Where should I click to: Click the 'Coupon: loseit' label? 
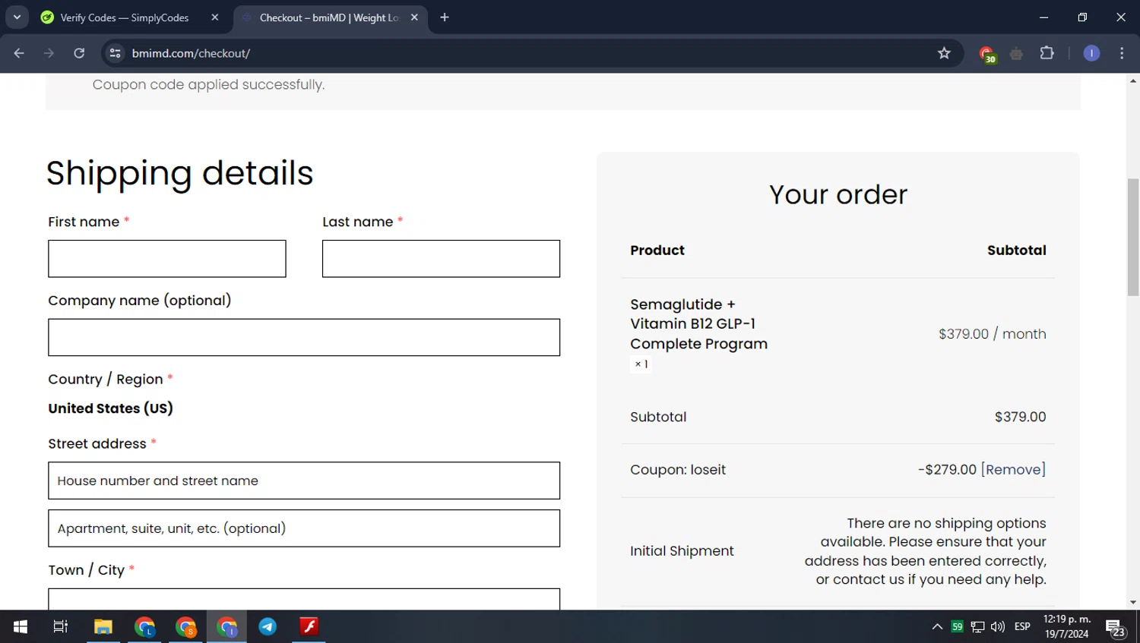[678, 469]
